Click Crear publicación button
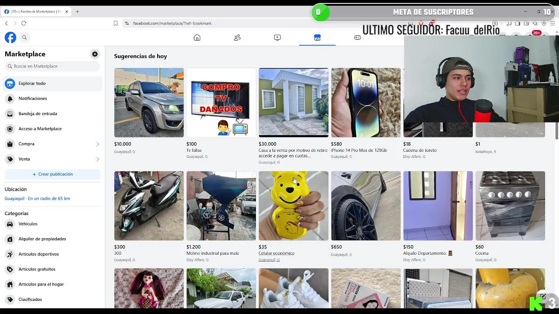 point(52,174)
